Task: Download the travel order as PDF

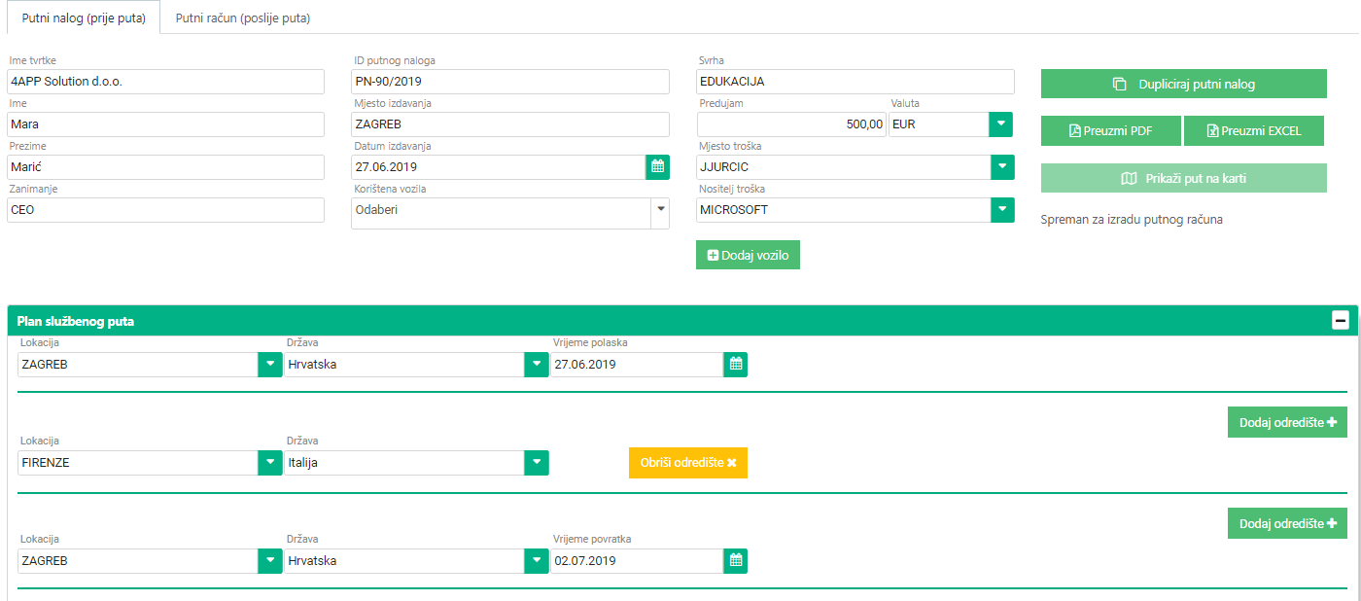Action: coord(1111,131)
